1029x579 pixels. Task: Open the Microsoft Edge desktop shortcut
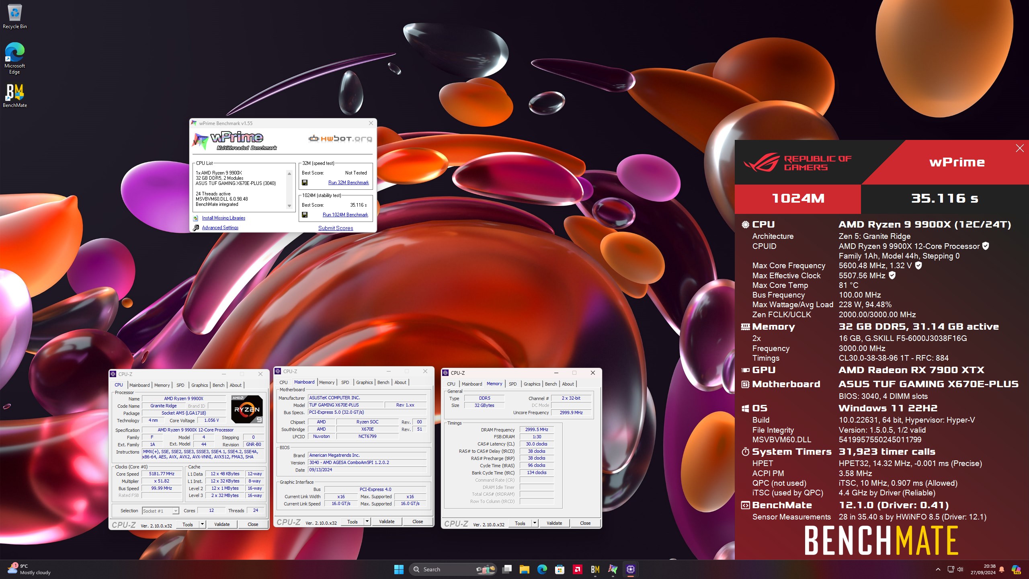(x=15, y=58)
